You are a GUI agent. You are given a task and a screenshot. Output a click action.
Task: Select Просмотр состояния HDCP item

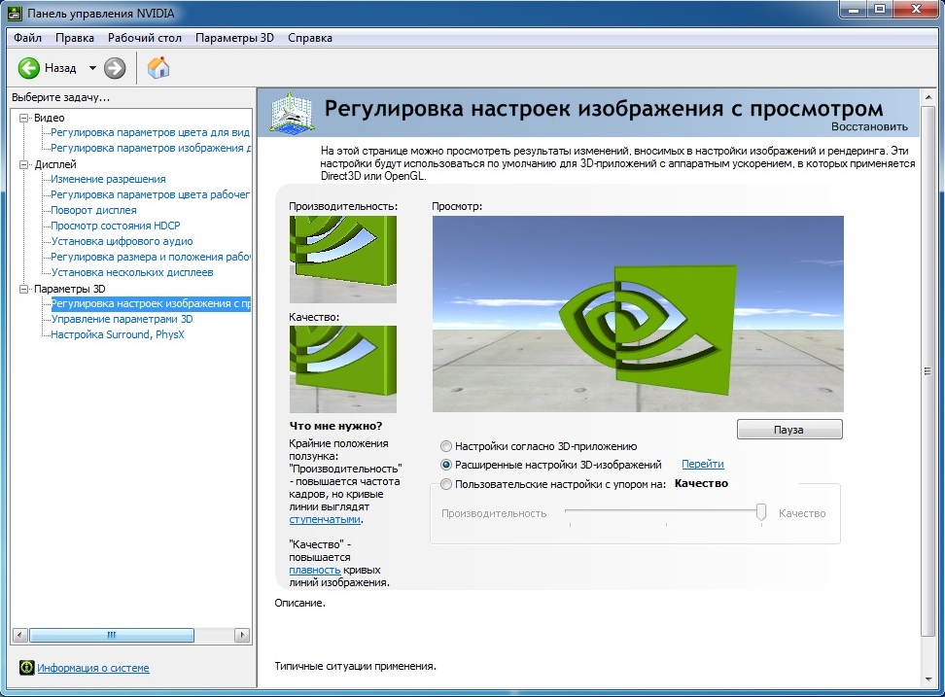pyautogui.click(x=115, y=226)
